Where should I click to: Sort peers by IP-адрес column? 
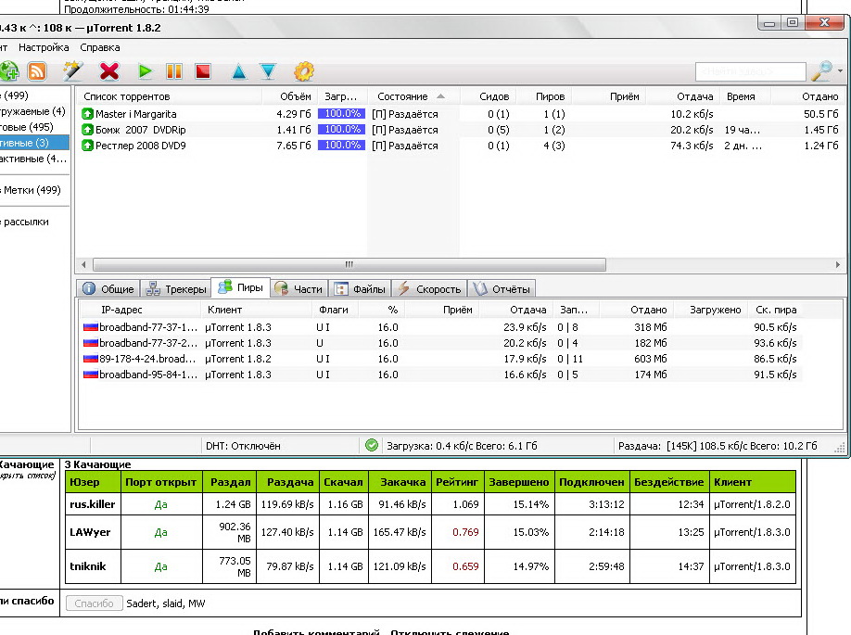pyautogui.click(x=141, y=310)
